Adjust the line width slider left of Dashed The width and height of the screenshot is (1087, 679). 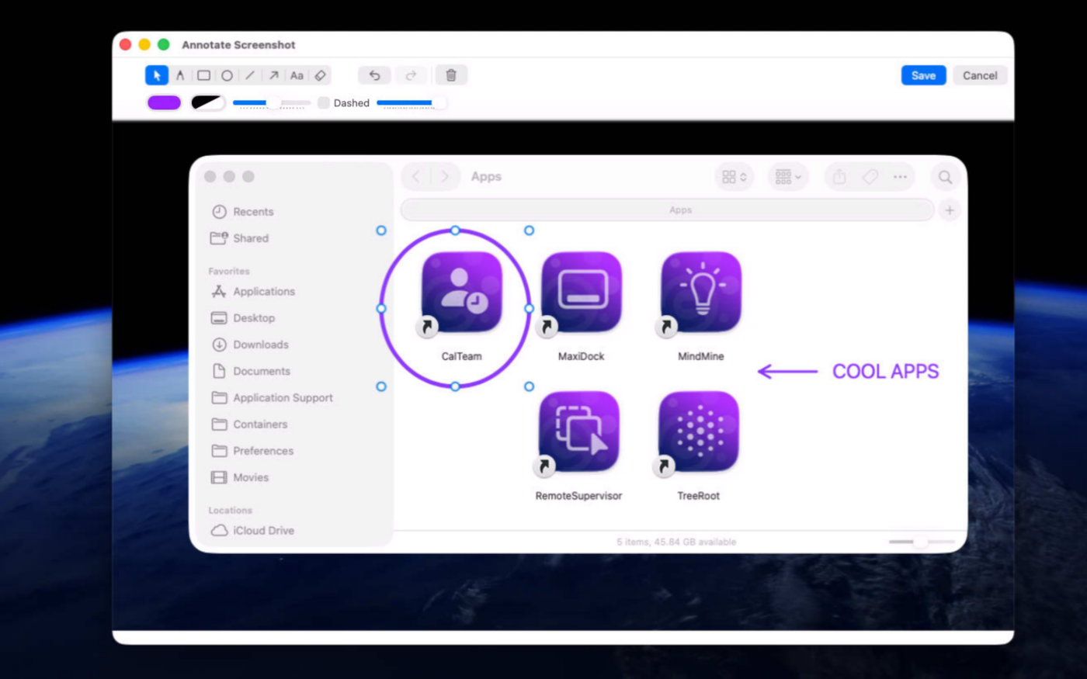click(272, 102)
